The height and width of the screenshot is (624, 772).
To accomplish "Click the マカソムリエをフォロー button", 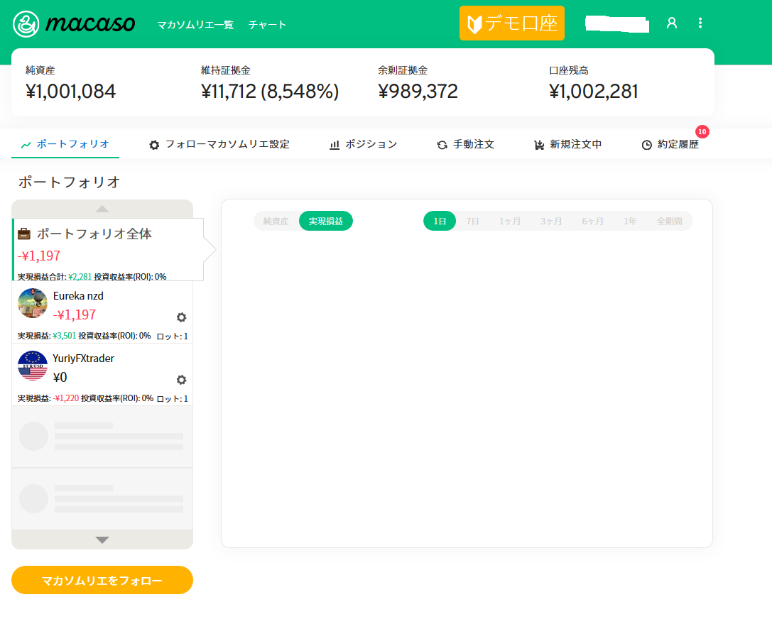I will coord(102,580).
